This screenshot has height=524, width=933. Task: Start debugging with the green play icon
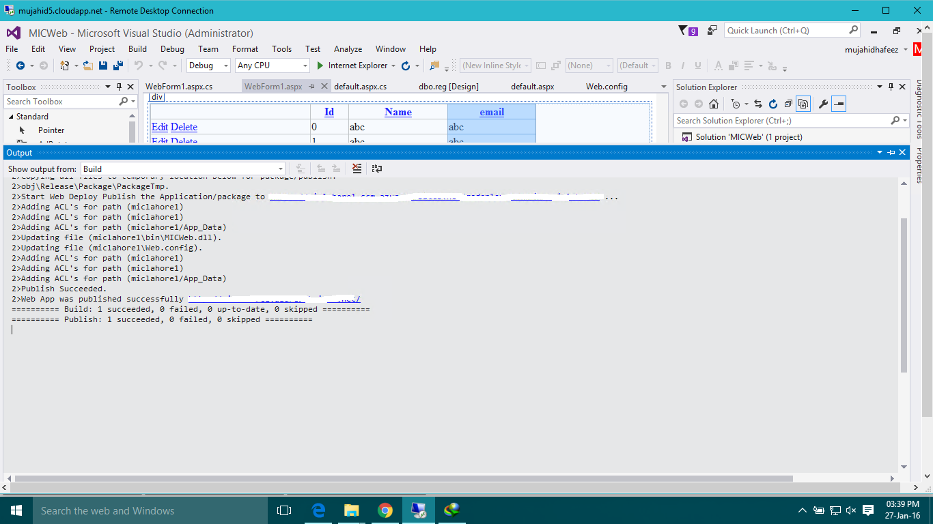(x=320, y=65)
